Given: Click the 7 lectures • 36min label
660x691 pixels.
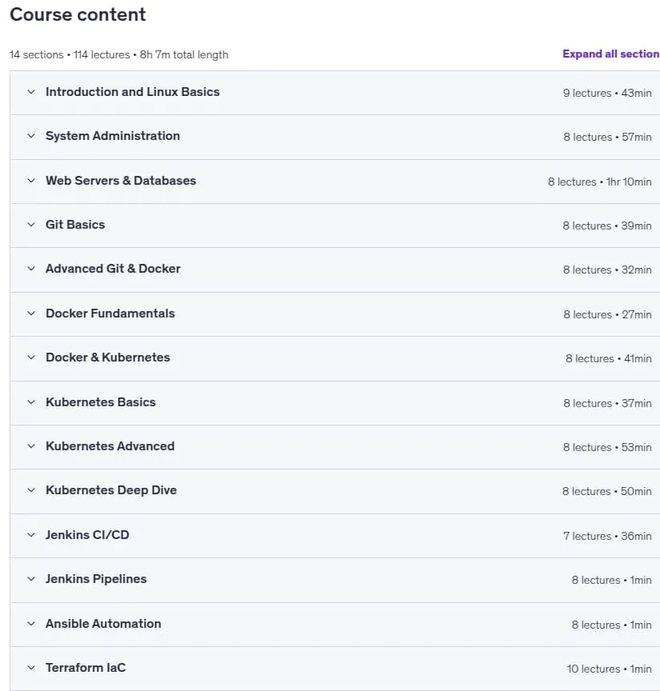Looking at the screenshot, I should point(607,536).
